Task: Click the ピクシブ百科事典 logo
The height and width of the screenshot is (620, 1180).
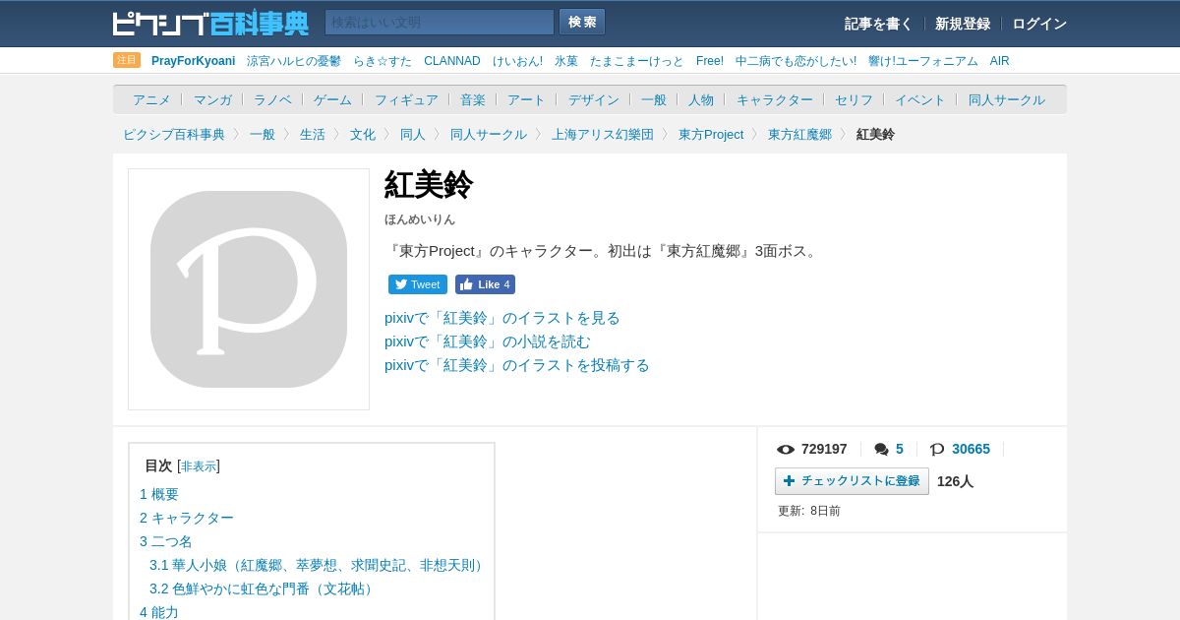Action: pyautogui.click(x=210, y=23)
